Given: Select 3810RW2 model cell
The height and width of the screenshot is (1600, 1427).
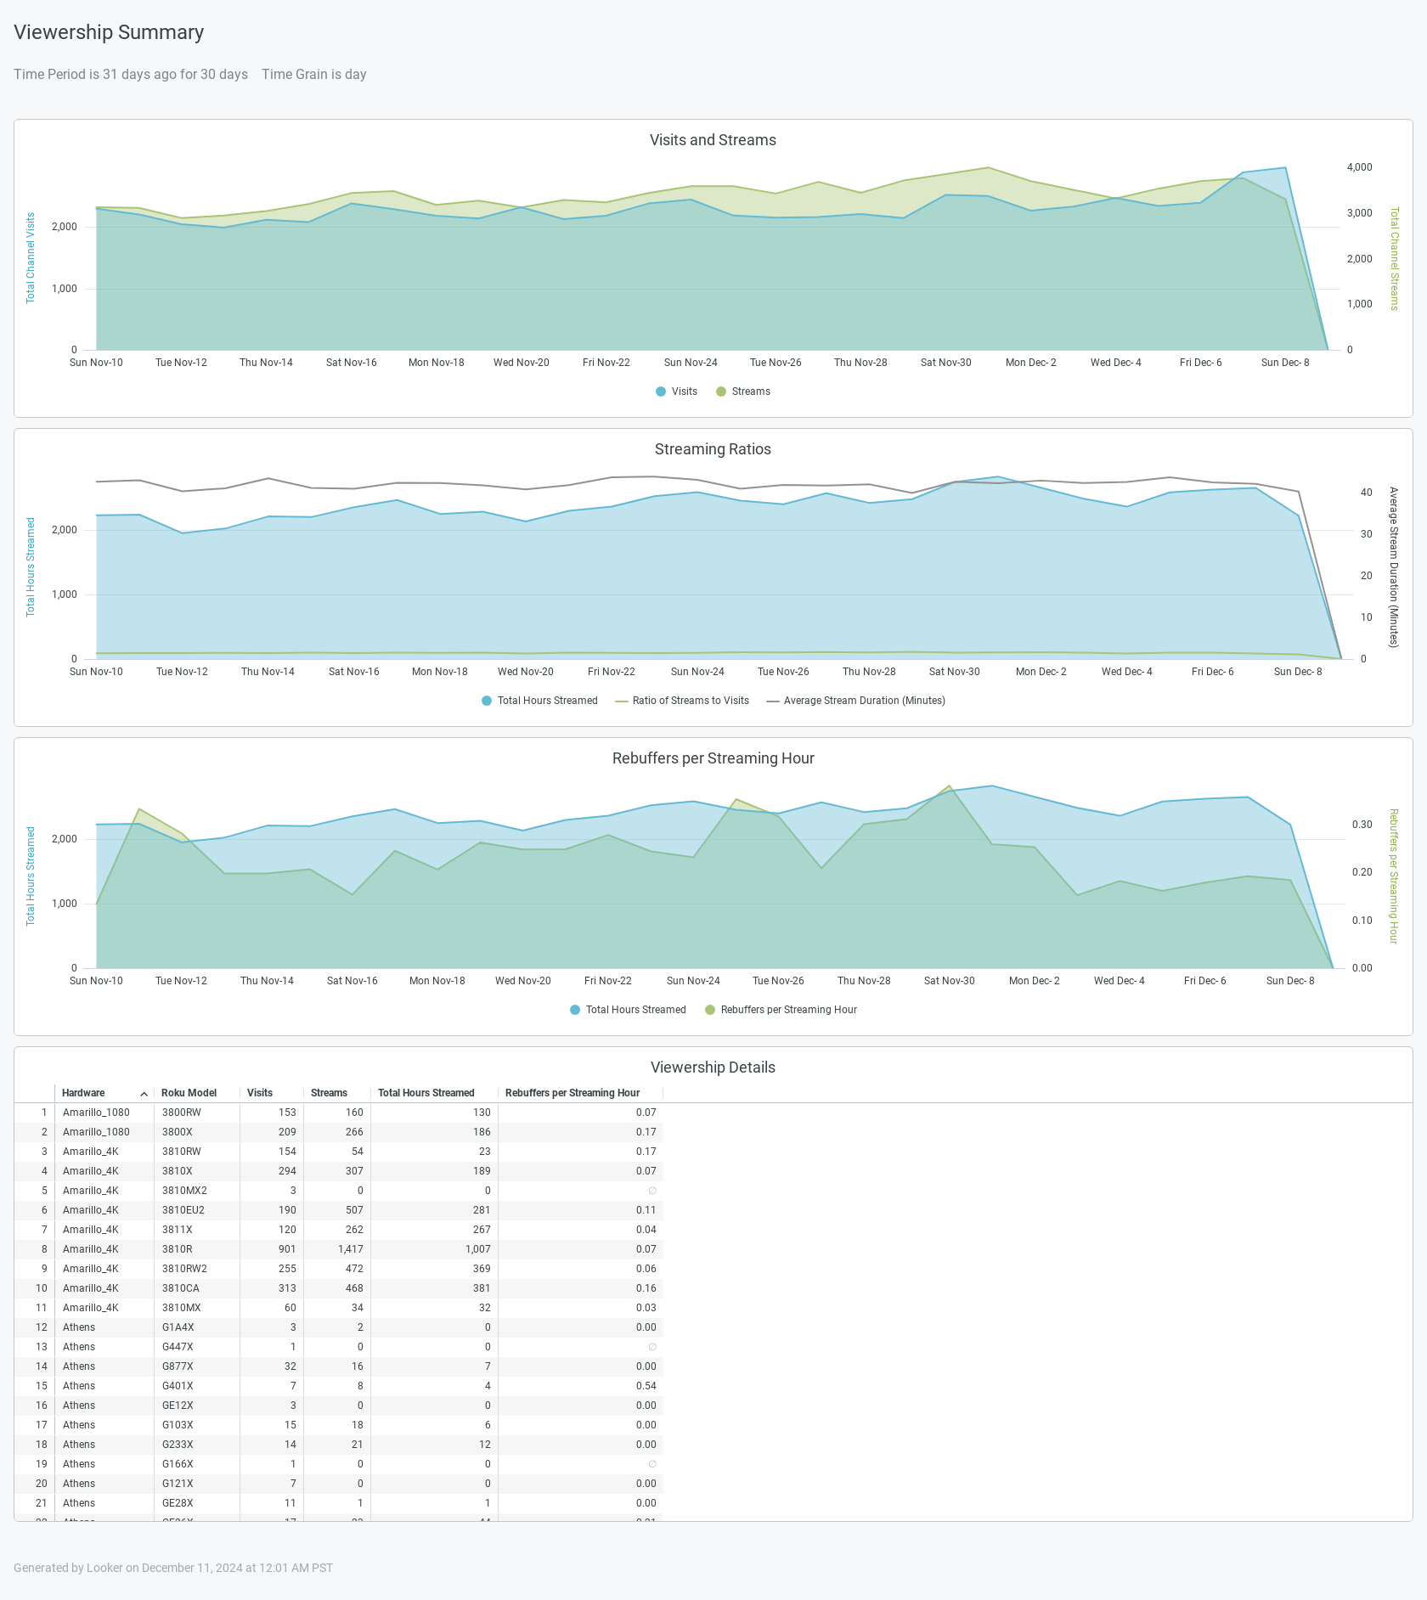Looking at the screenshot, I should pos(184,1269).
